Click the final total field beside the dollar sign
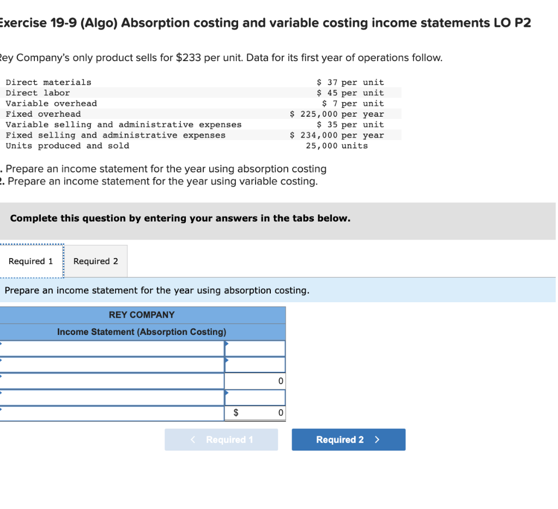This screenshot has width=558, height=509. pos(262,413)
